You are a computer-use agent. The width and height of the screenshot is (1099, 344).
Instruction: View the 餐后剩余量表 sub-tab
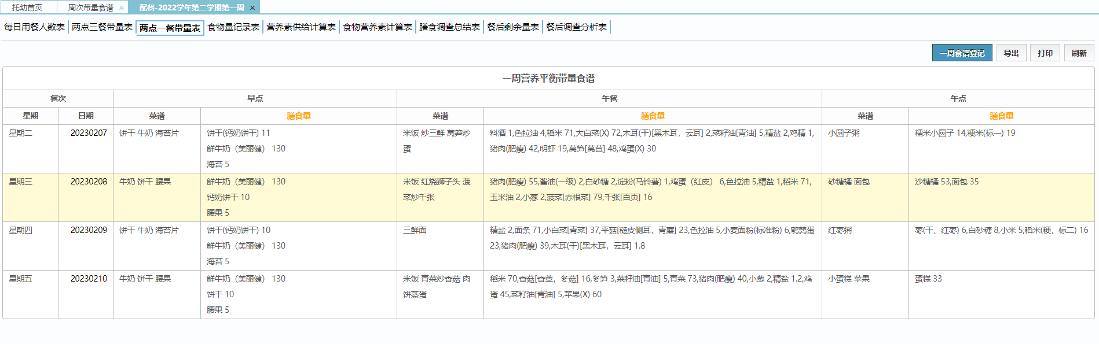tap(512, 27)
